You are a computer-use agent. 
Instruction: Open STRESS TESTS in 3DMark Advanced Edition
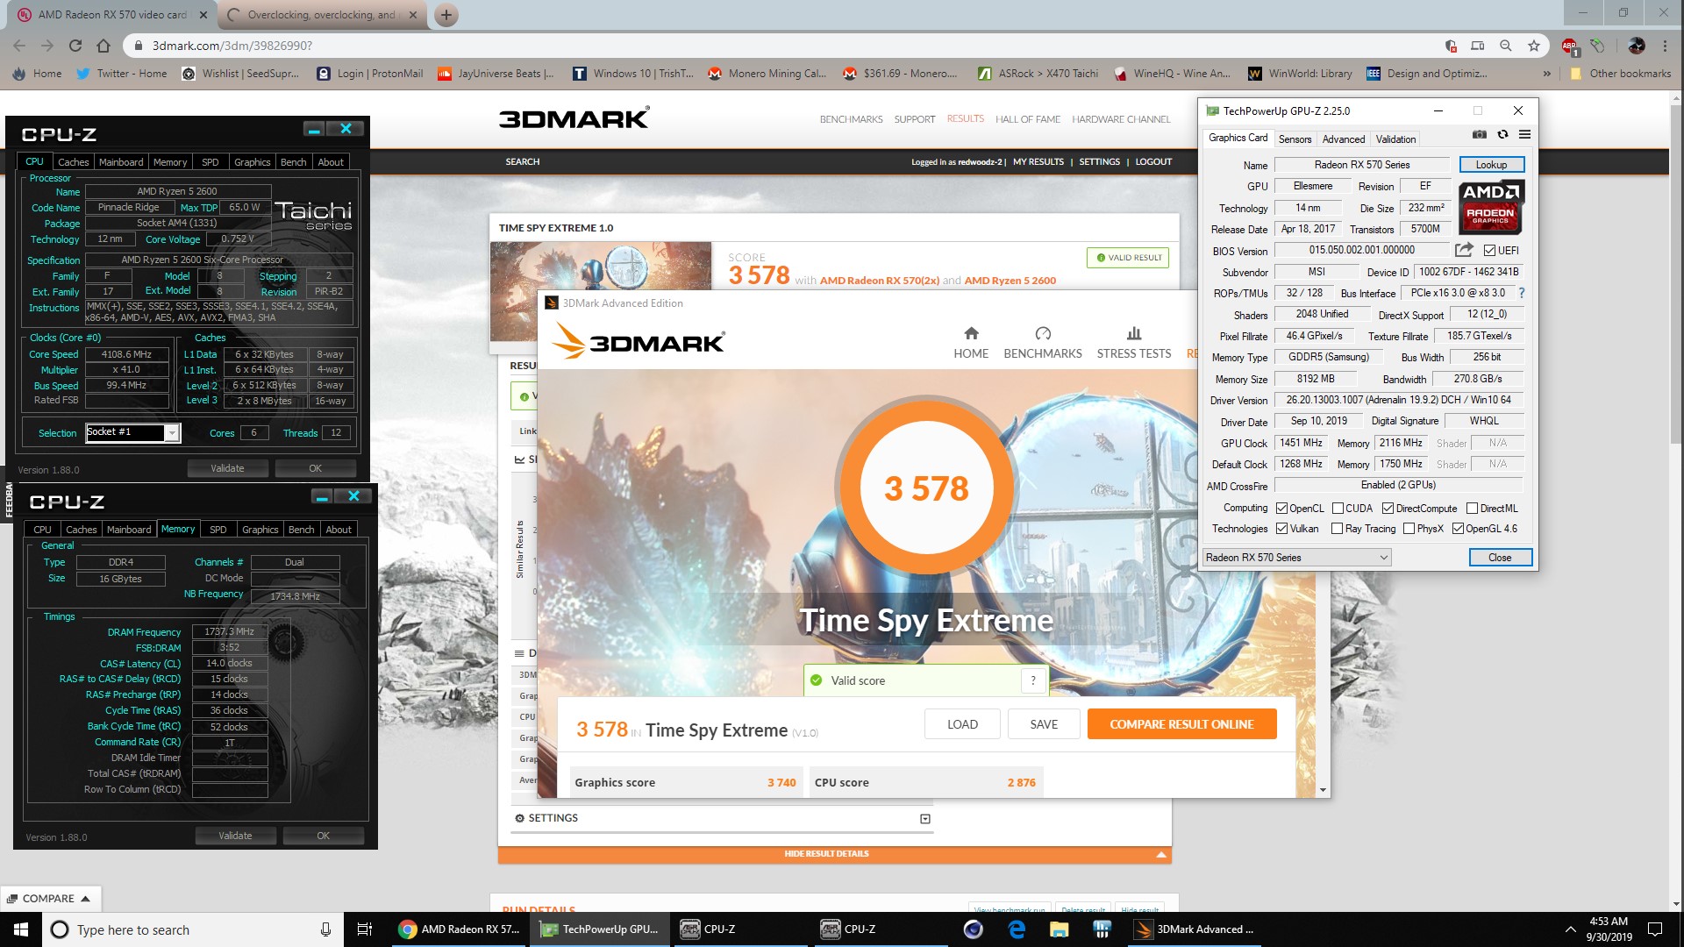[1134, 343]
